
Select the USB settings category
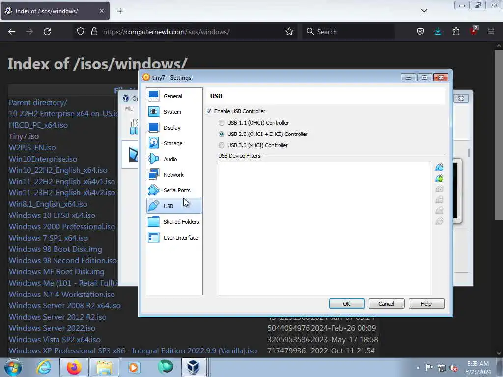174,206
